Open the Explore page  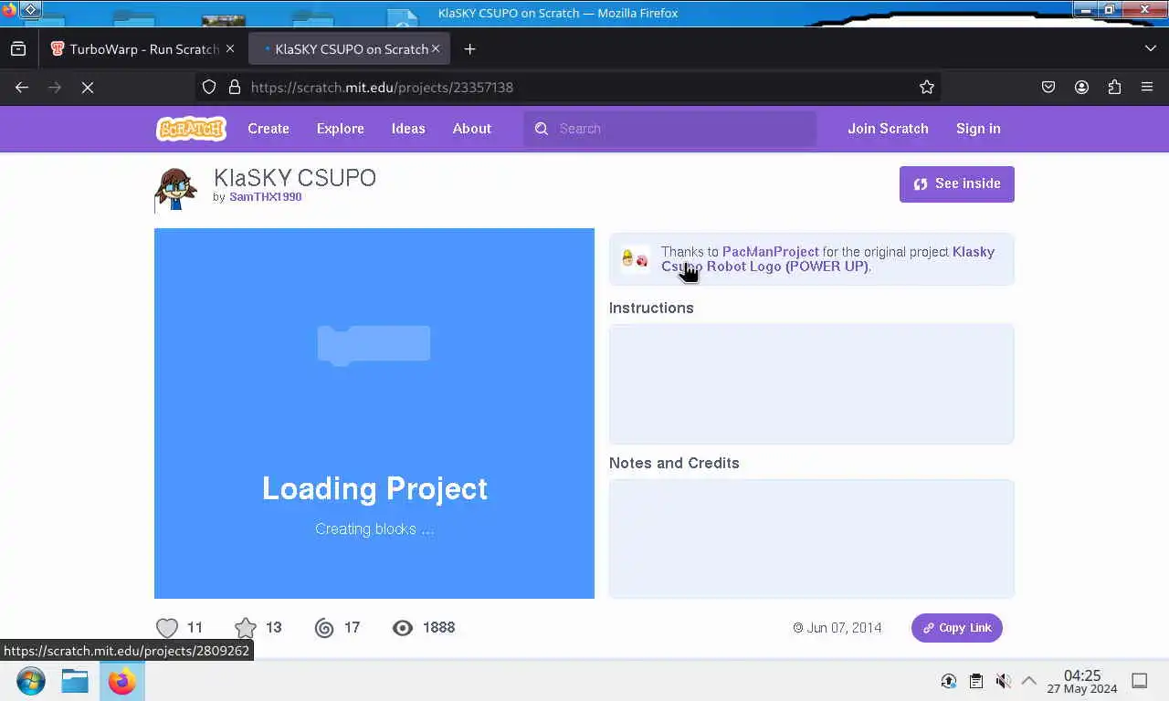[341, 129]
